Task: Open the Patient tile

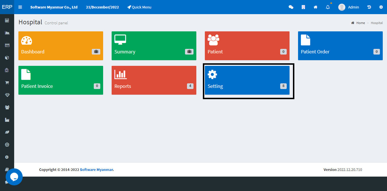Action: click(247, 46)
